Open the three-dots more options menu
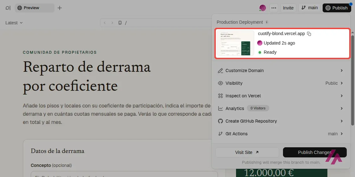 (x=274, y=8)
